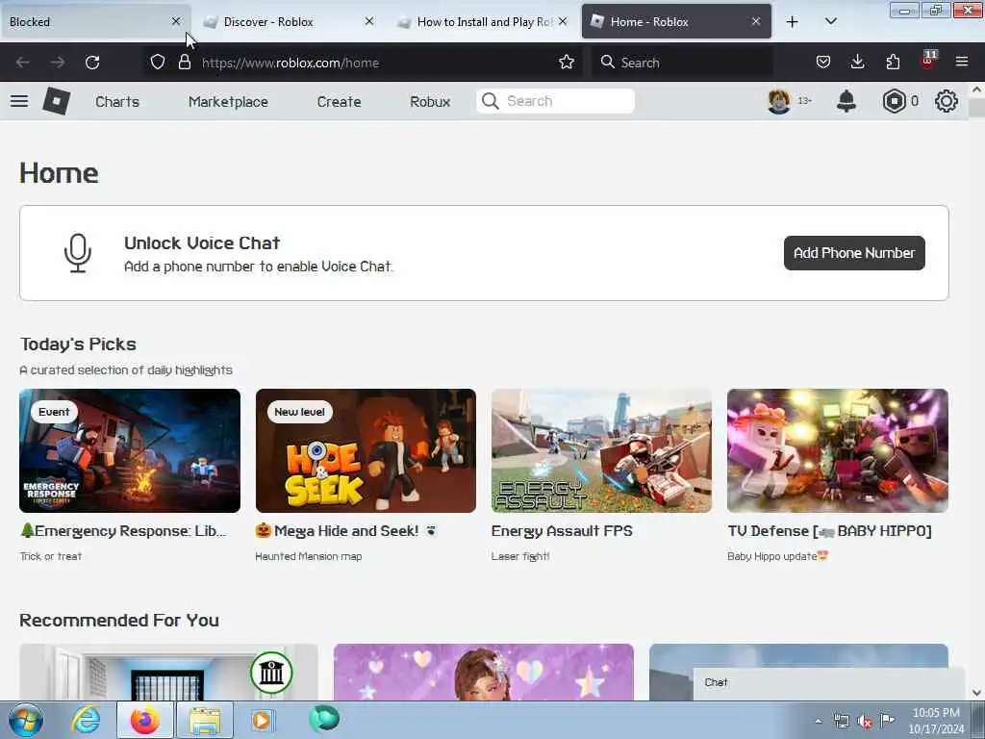Click the microphone Voice Chat icon

(78, 253)
